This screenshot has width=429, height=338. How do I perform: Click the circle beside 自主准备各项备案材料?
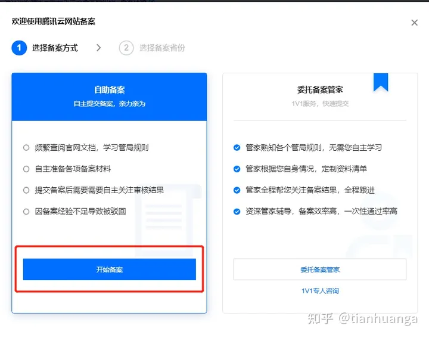26,169
